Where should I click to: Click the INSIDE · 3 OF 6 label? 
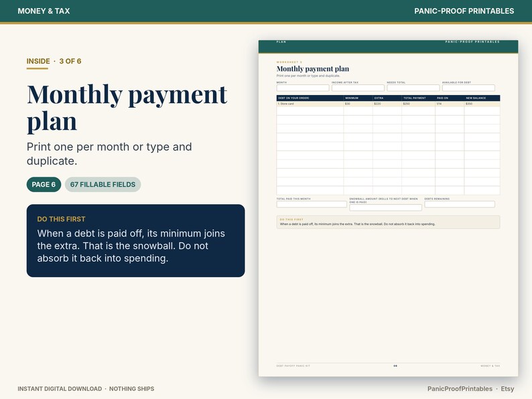pos(54,61)
